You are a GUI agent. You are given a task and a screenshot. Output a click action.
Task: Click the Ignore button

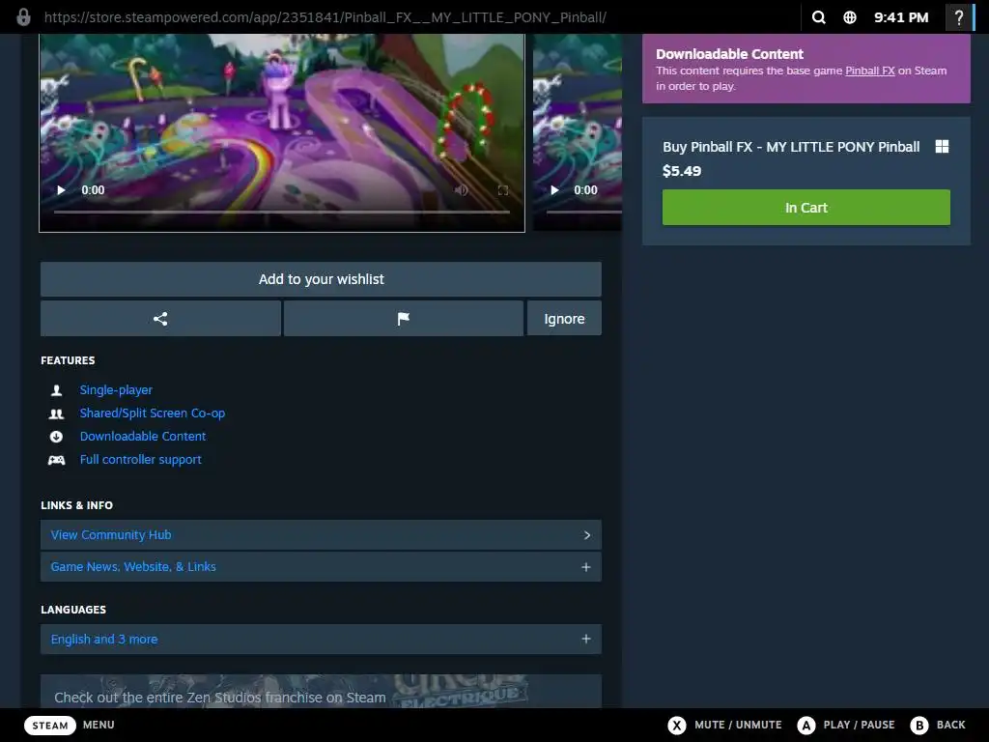564,319
